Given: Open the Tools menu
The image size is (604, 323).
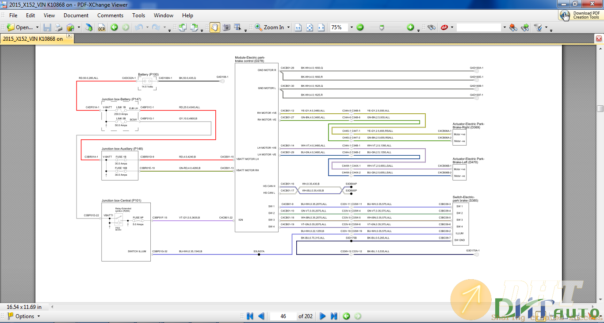Looking at the screenshot, I should pos(138,15).
